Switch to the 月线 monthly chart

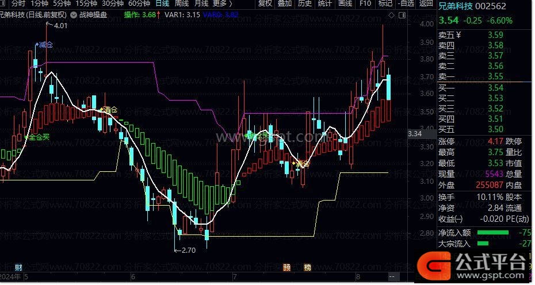point(201,4)
